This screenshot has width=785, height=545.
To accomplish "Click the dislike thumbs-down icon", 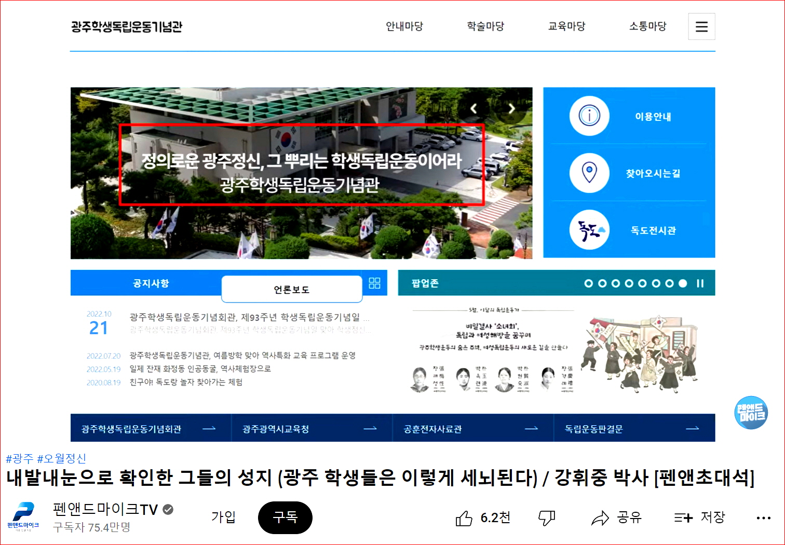I will [546, 518].
